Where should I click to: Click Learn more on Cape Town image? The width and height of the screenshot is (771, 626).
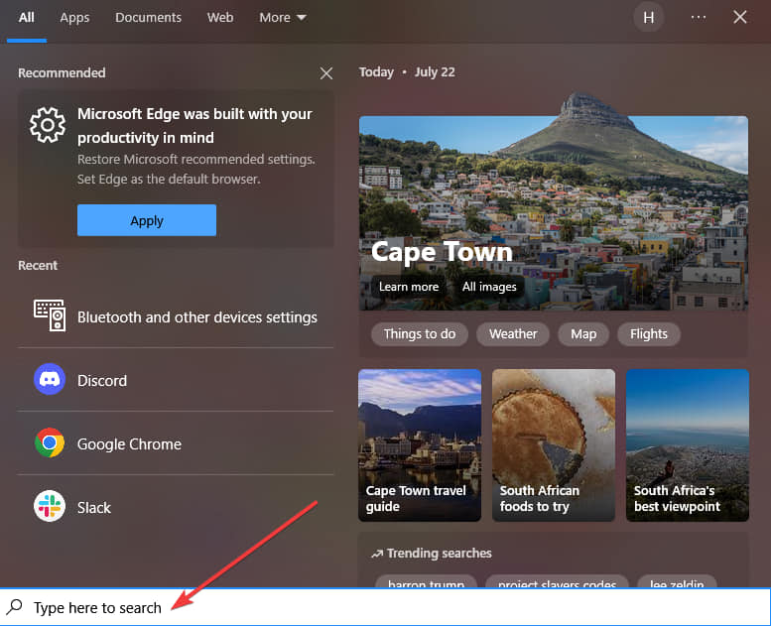point(409,287)
